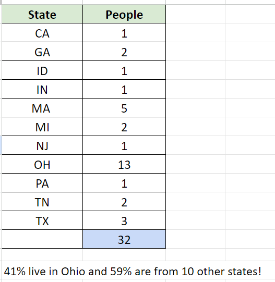The width and height of the screenshot is (275, 282).
Task: Select the IN state cell
Action: (42, 89)
